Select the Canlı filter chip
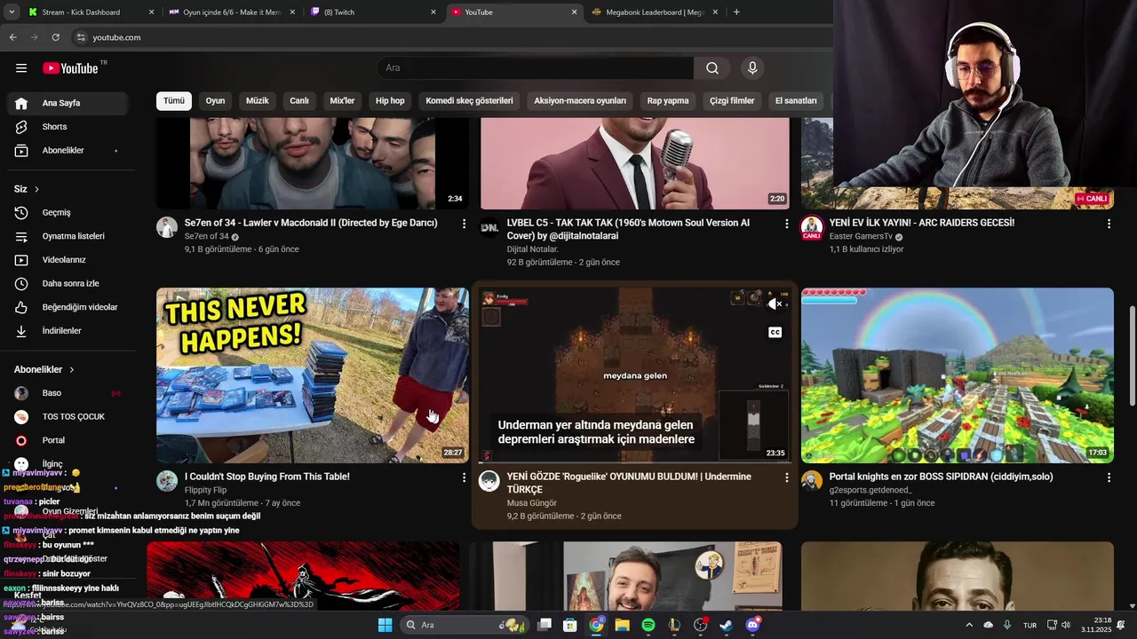This screenshot has height=639, width=1137. click(x=299, y=101)
